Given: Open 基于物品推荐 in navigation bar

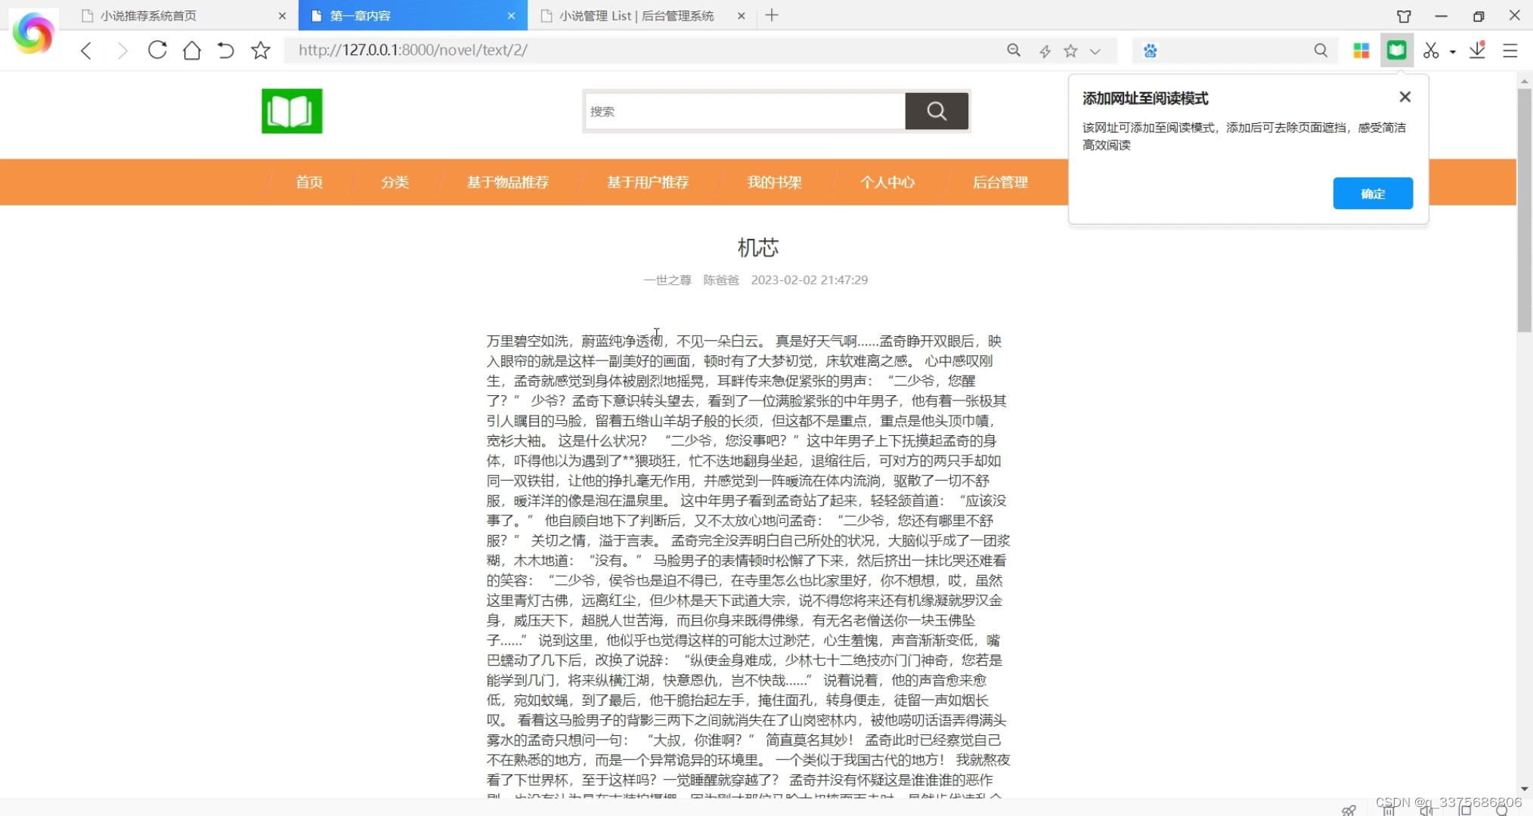Looking at the screenshot, I should pos(507,182).
